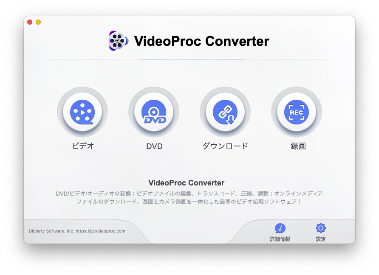Open the ビデオ film reel icon
Viewport: 379px width, 275px height.
(82, 112)
